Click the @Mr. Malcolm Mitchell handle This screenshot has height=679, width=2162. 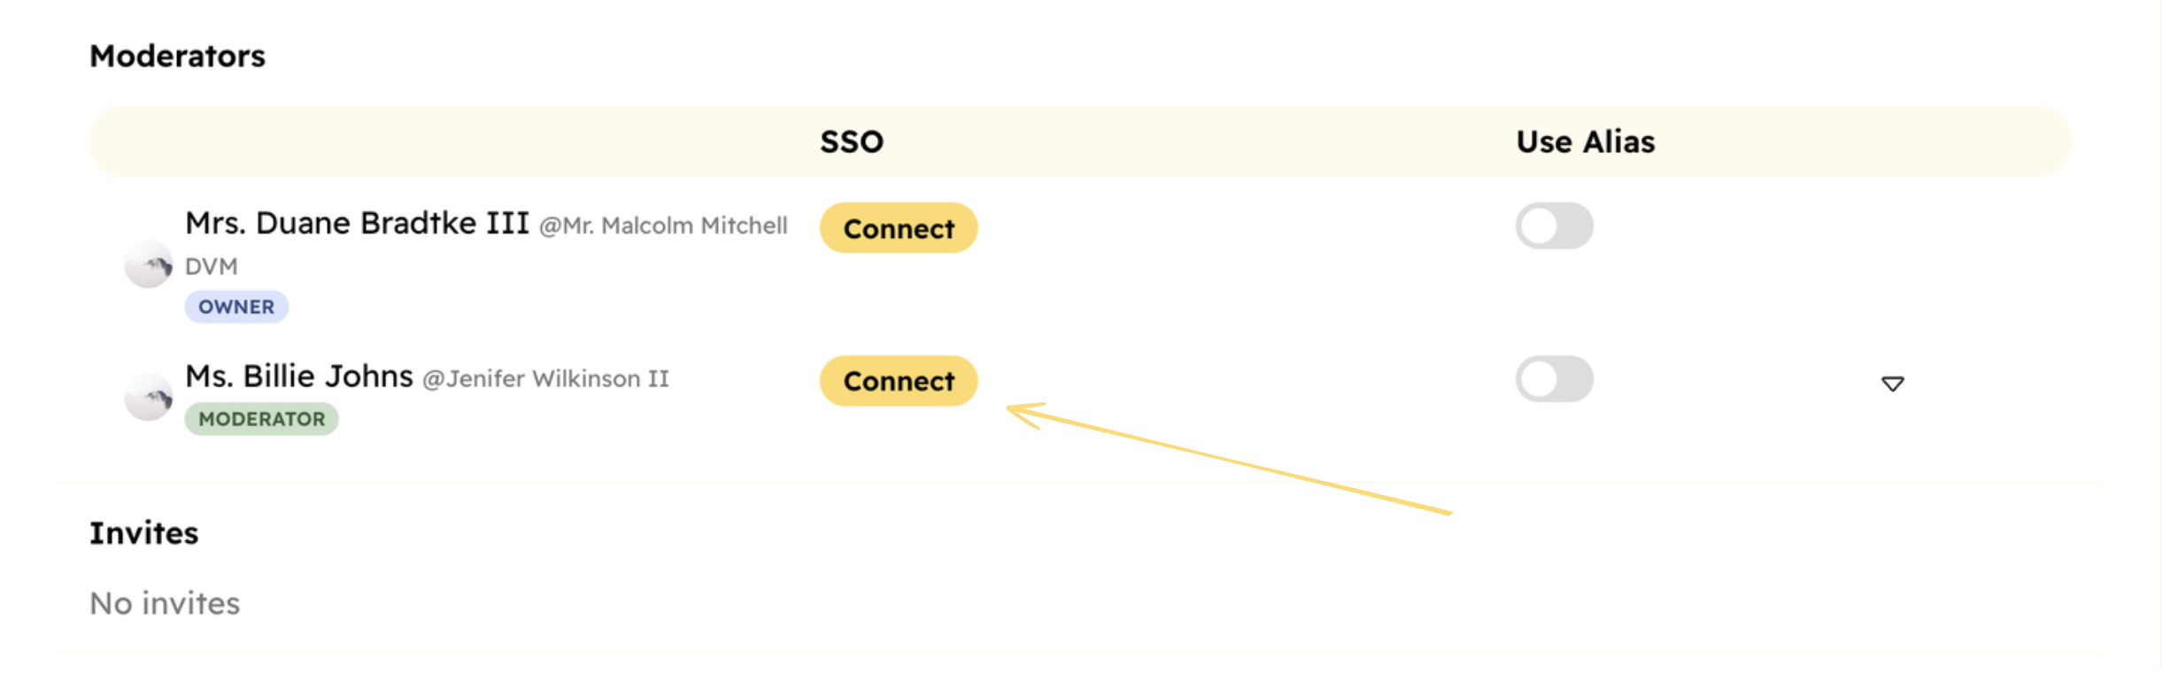[664, 225]
